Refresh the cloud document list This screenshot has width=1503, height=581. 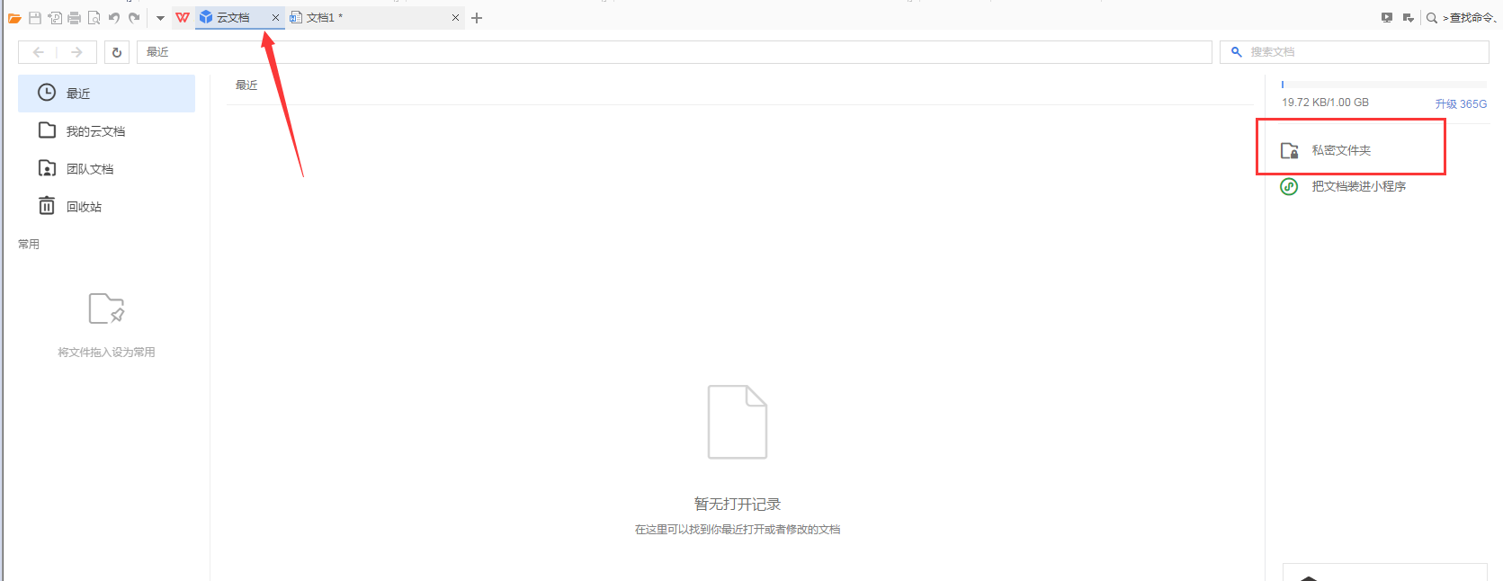click(x=117, y=52)
